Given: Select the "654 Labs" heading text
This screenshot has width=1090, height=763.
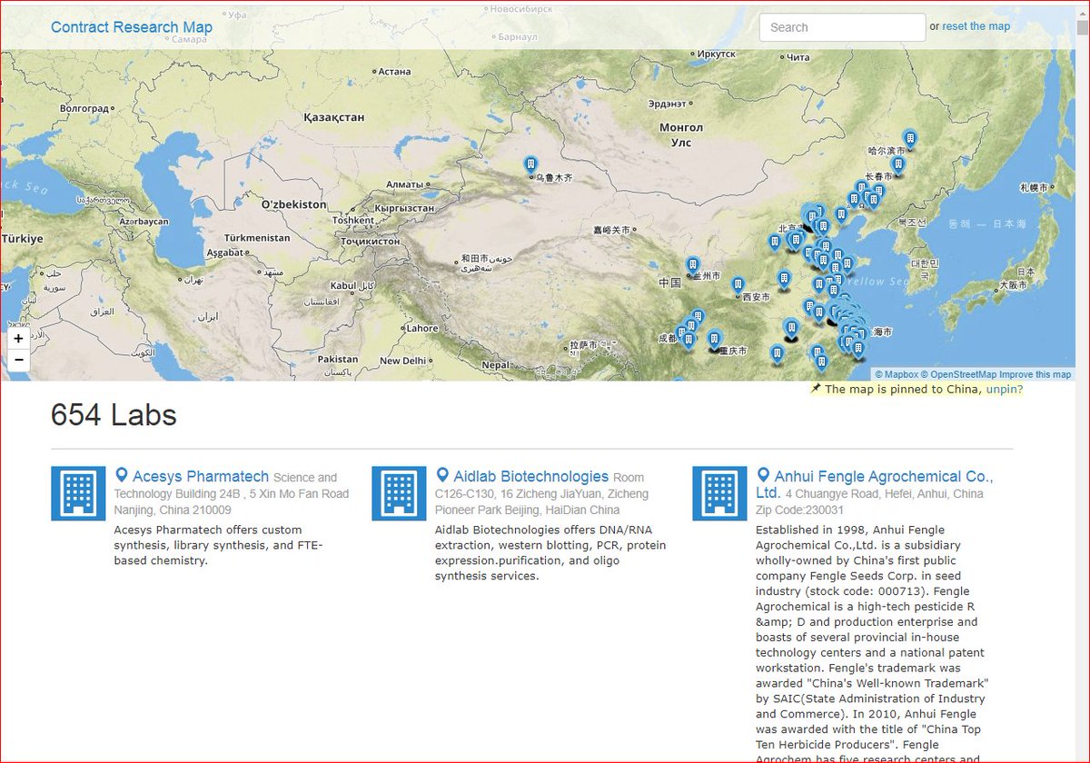Looking at the screenshot, I should coord(114,415).
